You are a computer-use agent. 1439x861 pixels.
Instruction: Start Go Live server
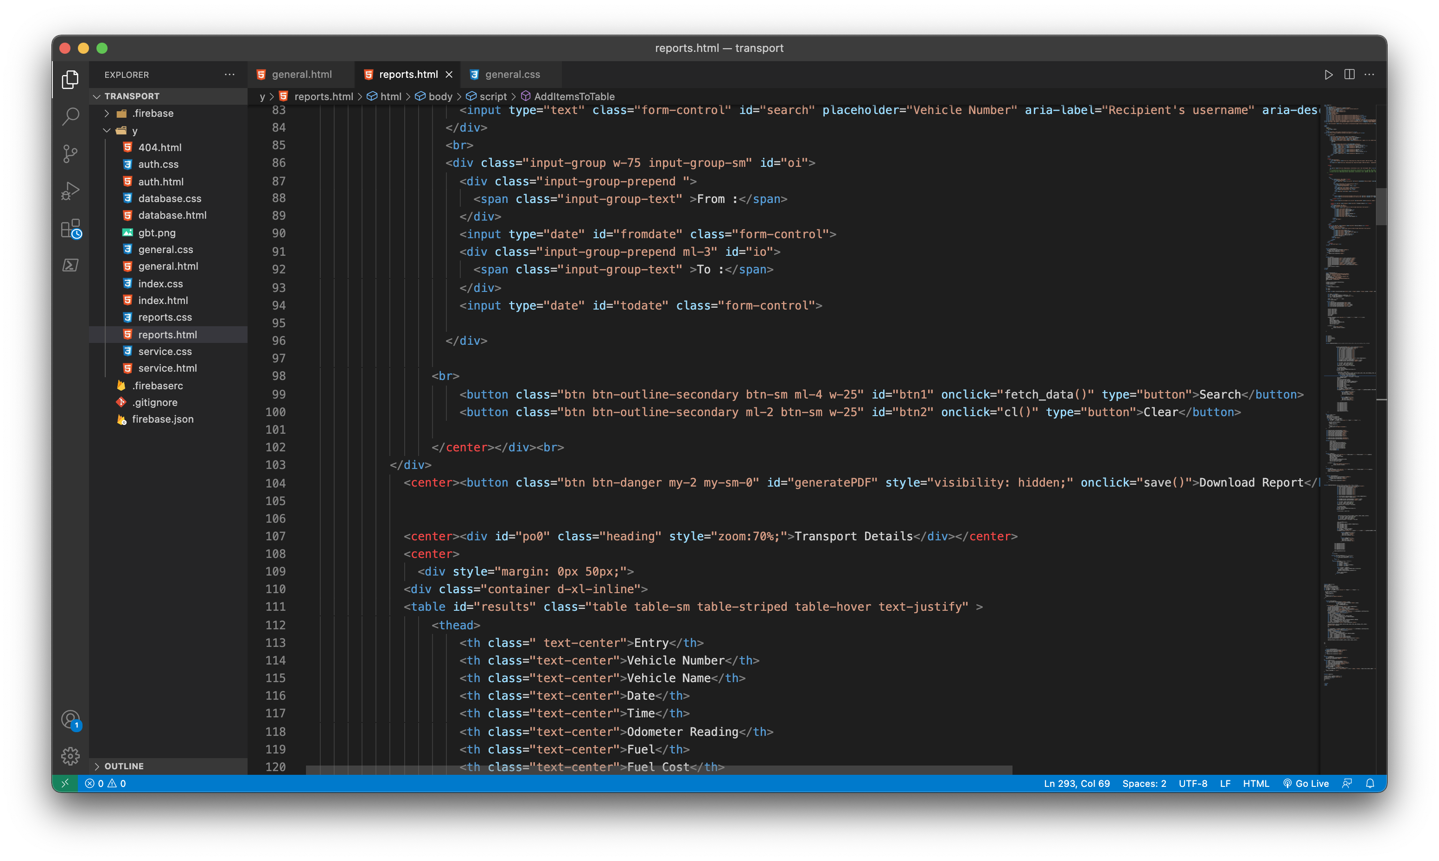pyautogui.click(x=1305, y=783)
